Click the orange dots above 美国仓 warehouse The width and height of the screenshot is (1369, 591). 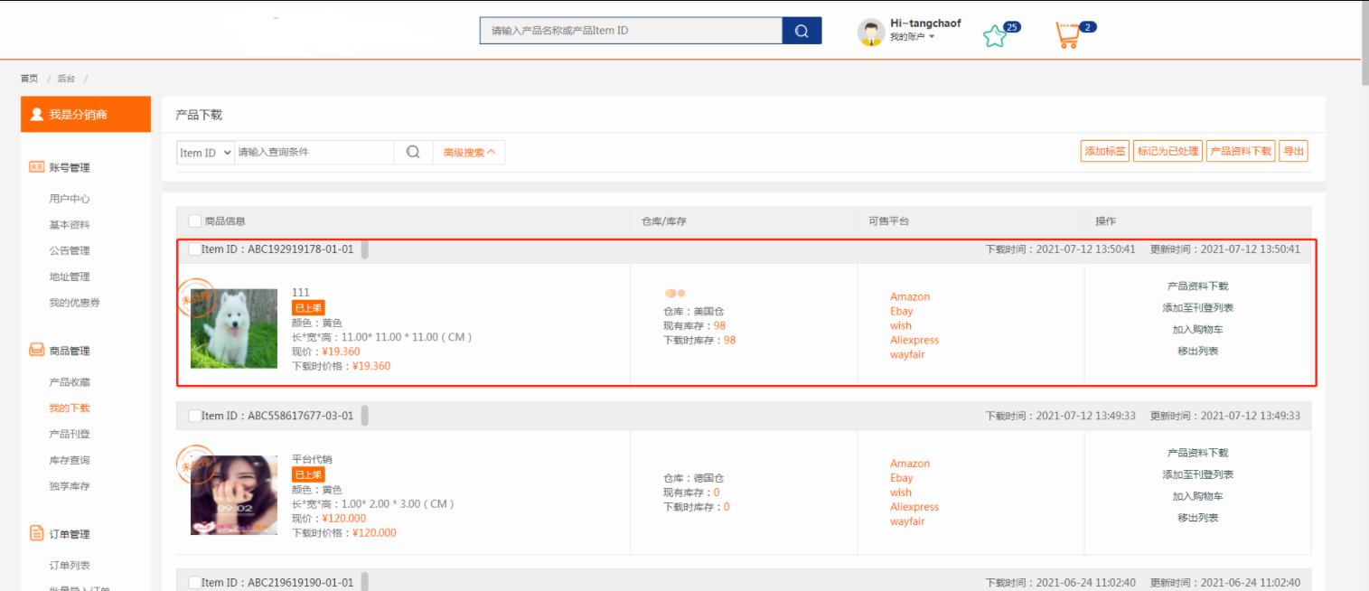pos(675,293)
